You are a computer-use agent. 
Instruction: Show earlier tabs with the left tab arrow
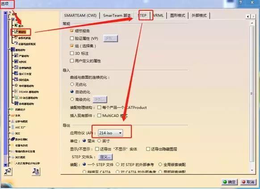(x=248, y=16)
